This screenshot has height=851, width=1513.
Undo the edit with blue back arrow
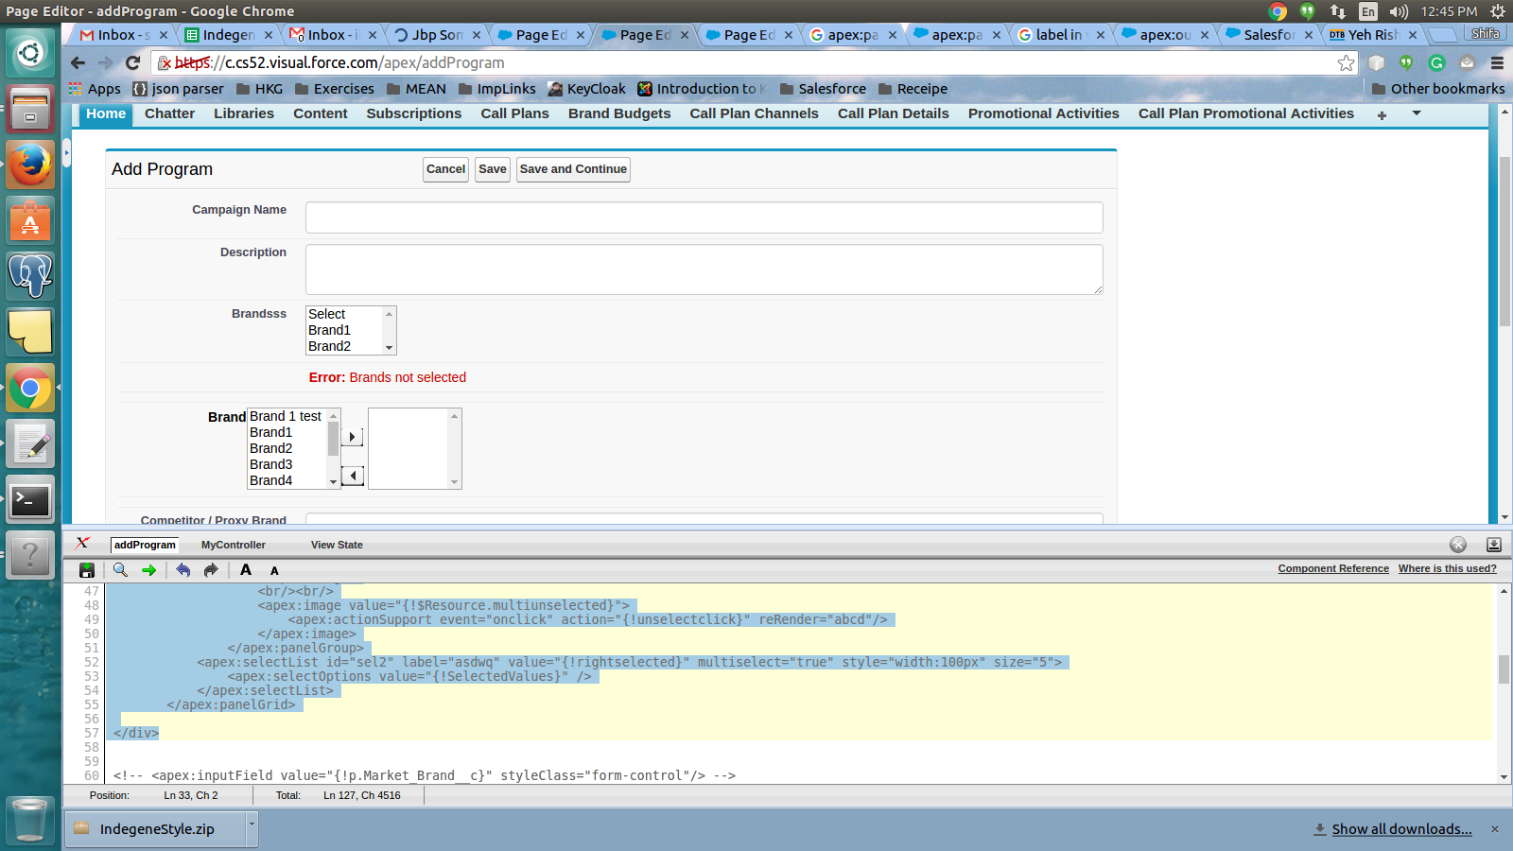183,570
